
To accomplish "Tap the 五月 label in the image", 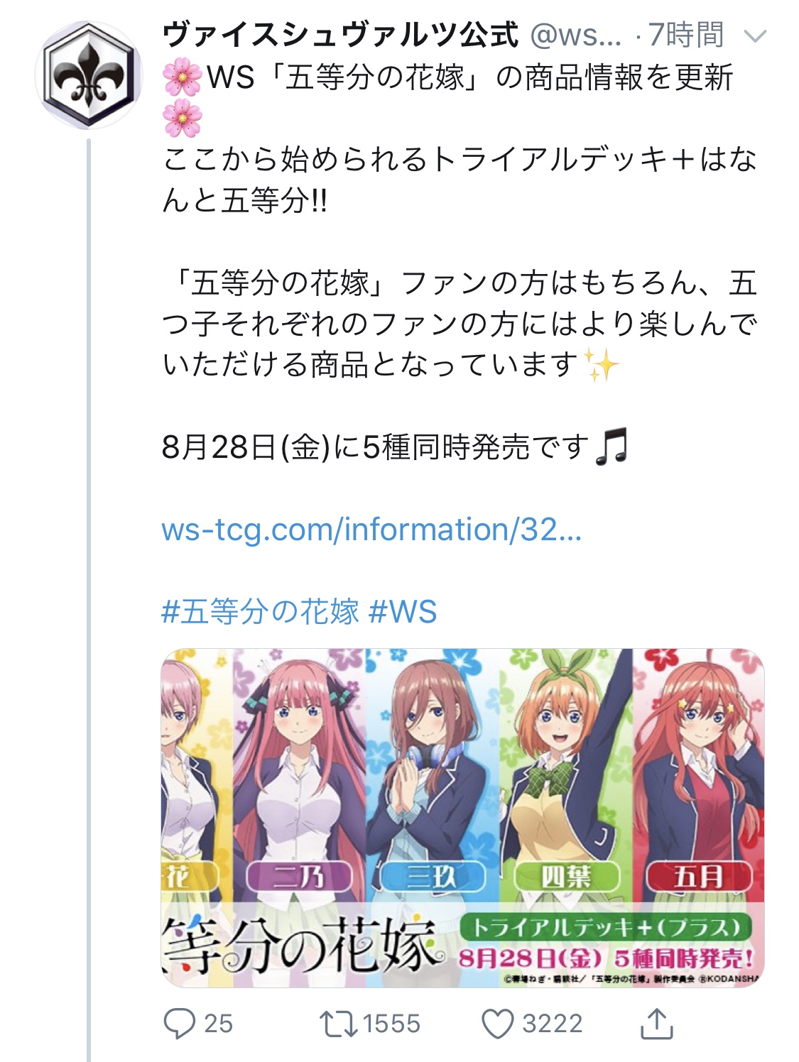I will click(x=699, y=877).
